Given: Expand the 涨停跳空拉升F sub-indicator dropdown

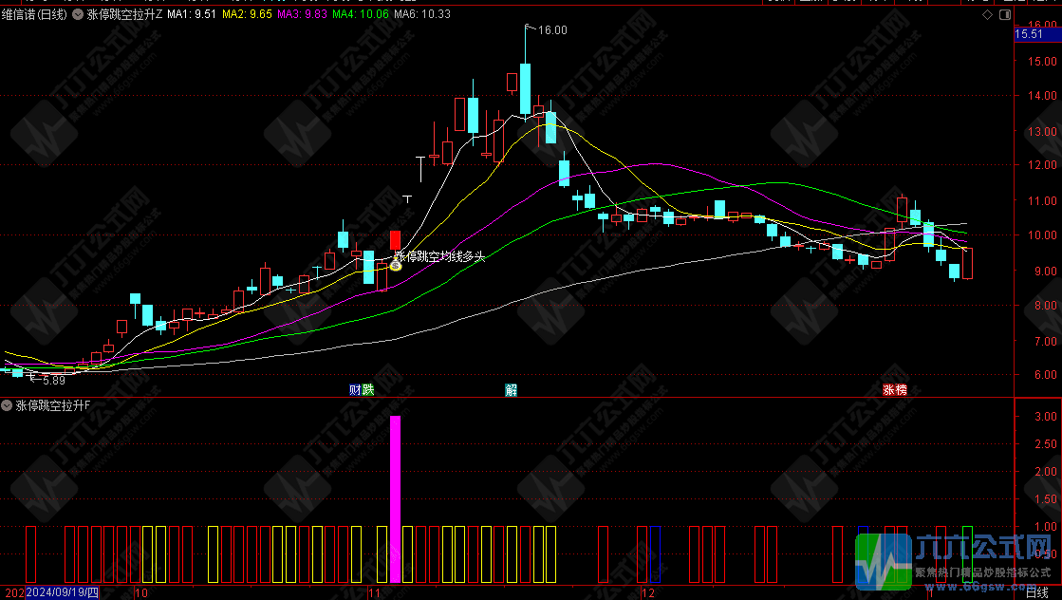Looking at the screenshot, I should pos(8,405).
